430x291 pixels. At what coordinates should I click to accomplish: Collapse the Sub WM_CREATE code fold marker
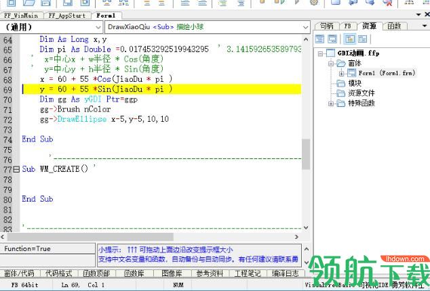(x=16, y=169)
